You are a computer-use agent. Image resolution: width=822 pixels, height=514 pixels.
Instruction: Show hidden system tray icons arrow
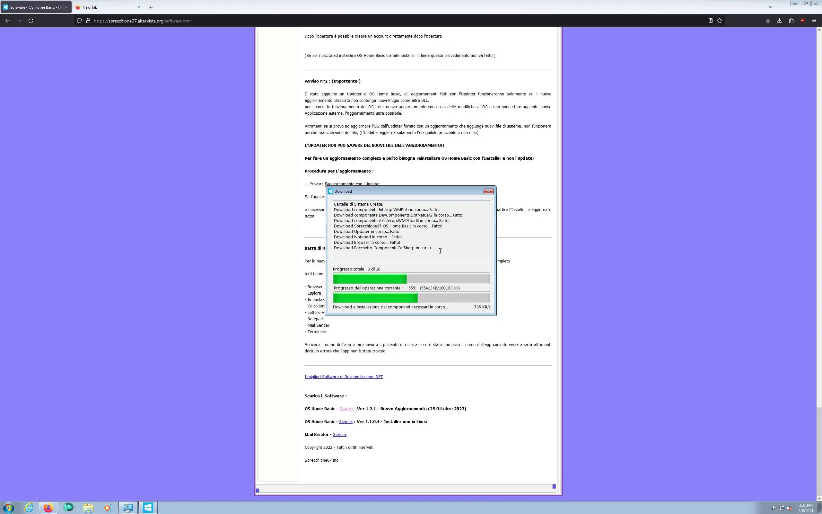pyautogui.click(x=766, y=508)
